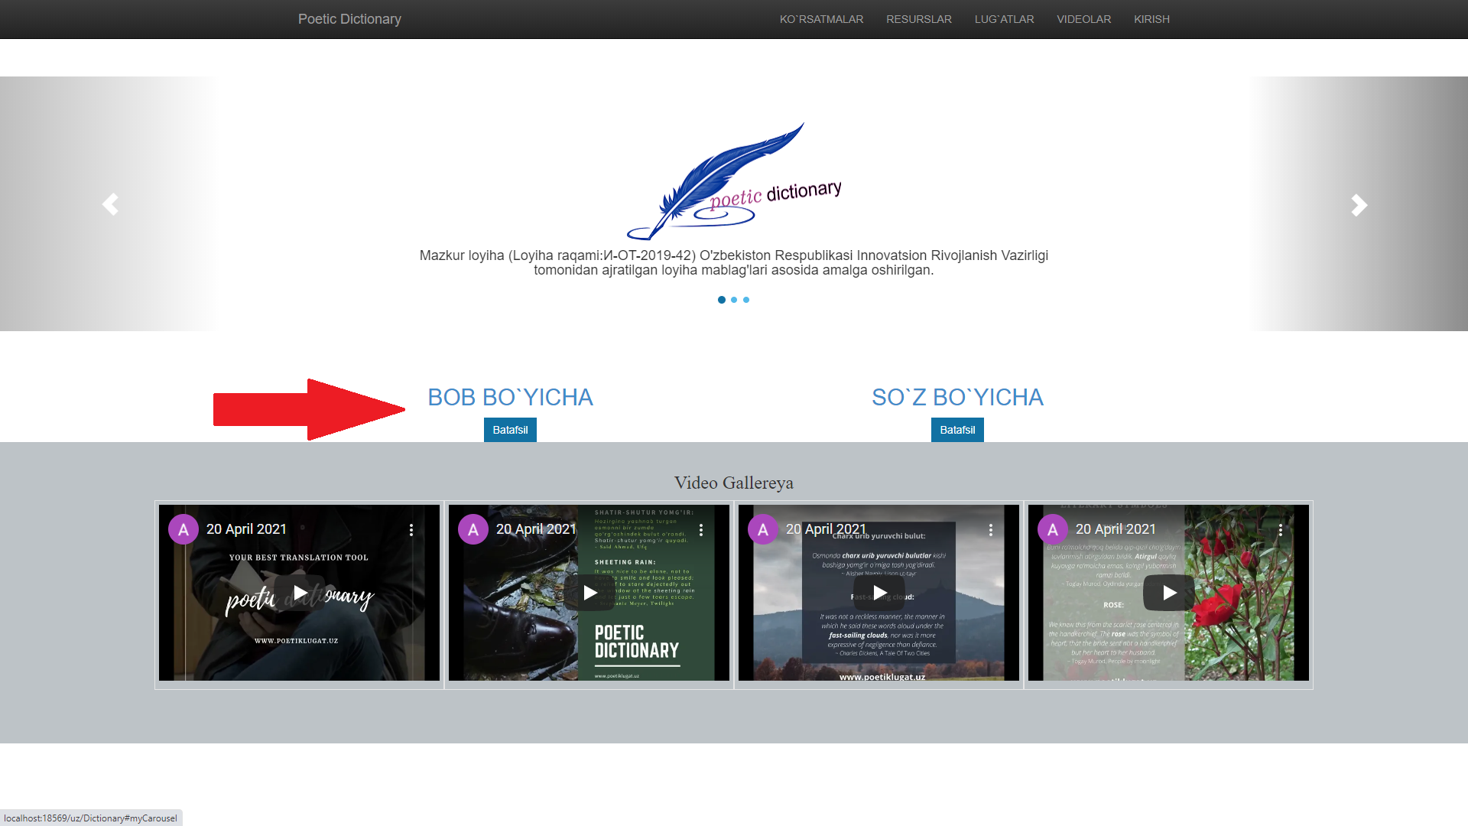1468x826 pixels.
Task: Open the LUG`ATLAR menu item
Action: (1004, 19)
